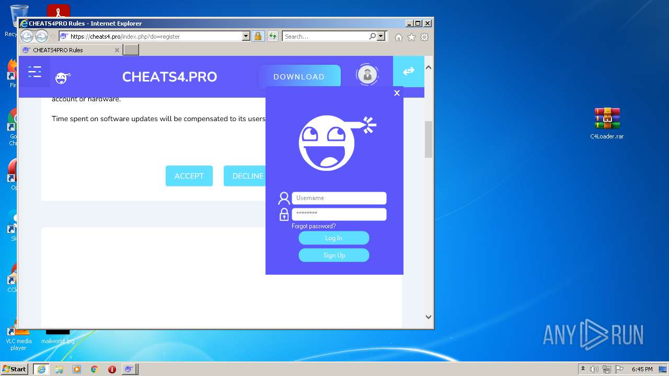Open the Favorites star icon

[411, 37]
